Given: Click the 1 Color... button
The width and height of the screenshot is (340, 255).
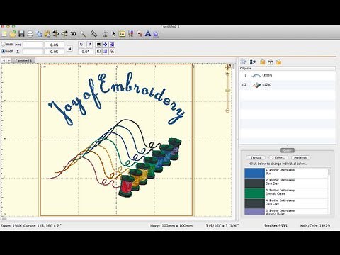Looking at the screenshot, I should pyautogui.click(x=278, y=157).
